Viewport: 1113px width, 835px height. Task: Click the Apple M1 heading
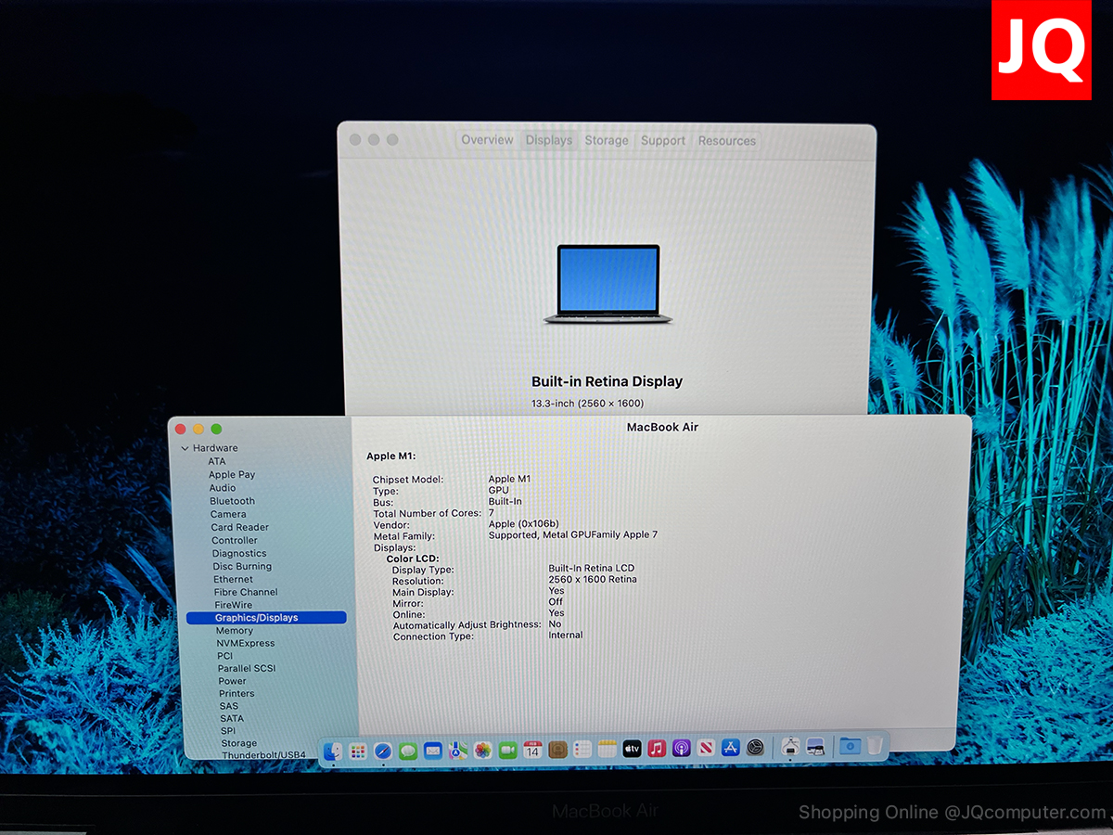click(391, 456)
